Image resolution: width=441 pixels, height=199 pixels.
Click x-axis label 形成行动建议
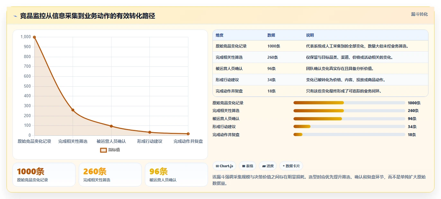point(150,141)
